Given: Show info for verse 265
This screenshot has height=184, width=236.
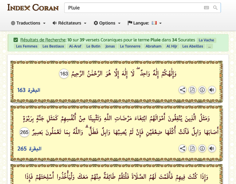Looking at the screenshot, I should click(202, 149).
